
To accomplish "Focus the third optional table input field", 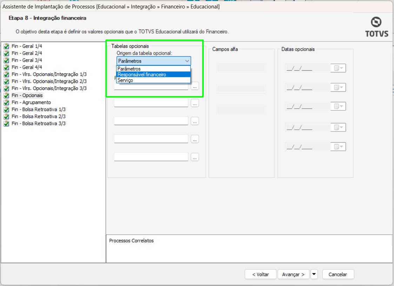I will point(151,121).
